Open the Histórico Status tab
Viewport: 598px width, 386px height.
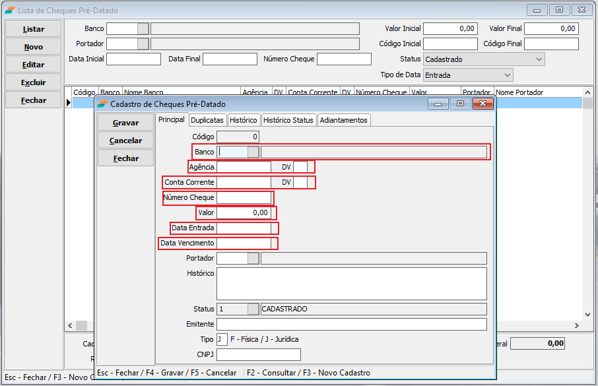coord(288,120)
